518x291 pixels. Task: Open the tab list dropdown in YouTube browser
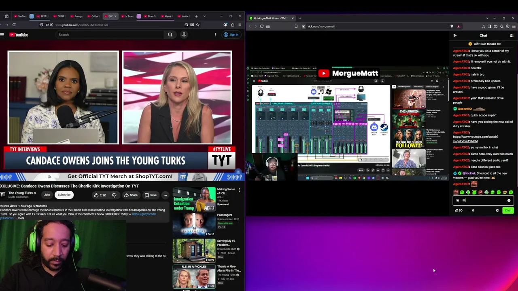[204, 17]
